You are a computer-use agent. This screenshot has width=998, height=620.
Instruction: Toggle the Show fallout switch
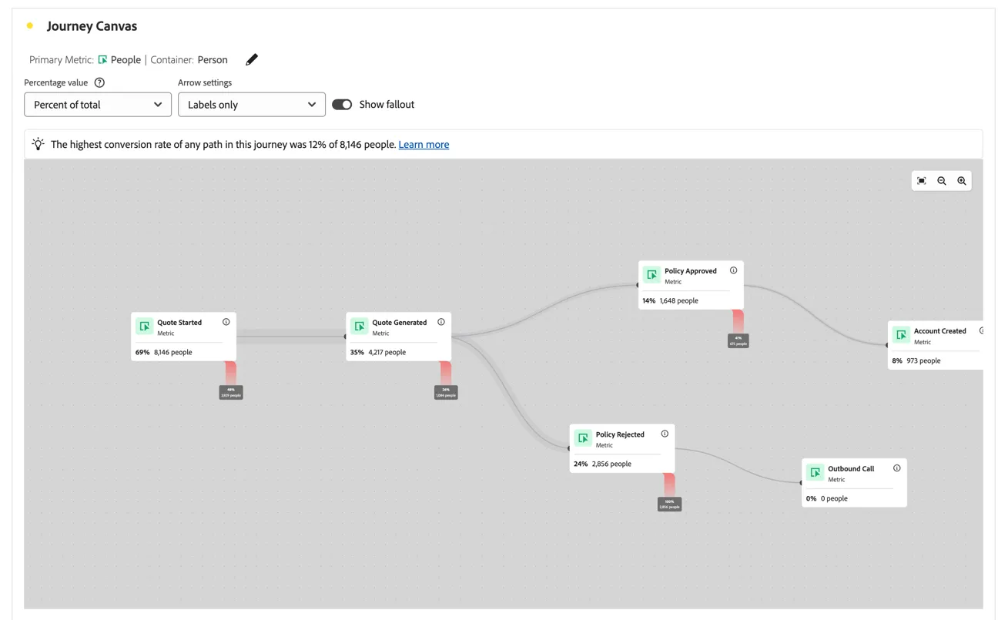342,105
